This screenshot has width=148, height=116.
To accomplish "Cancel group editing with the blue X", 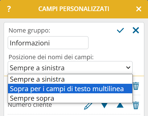I will point(136,30).
